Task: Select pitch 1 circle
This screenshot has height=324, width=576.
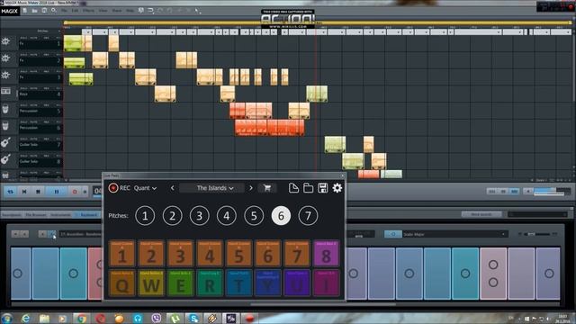Action: (145, 216)
